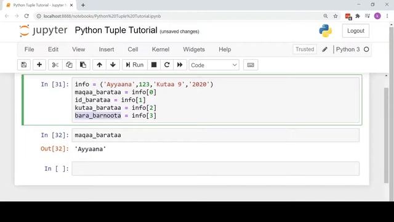Bookmark this page with star icon
The height and width of the screenshot is (222, 394).
click(336, 16)
